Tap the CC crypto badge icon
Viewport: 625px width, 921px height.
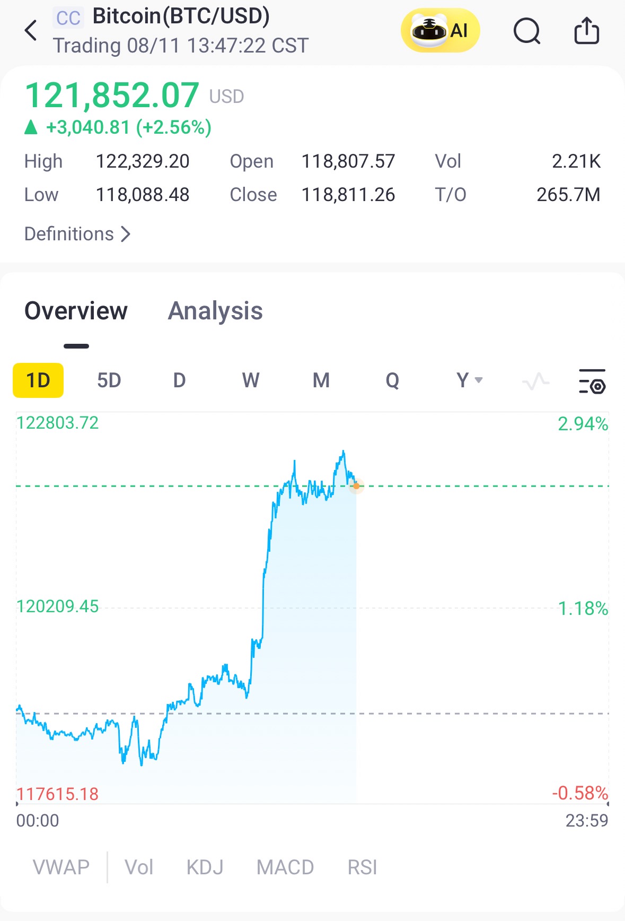tap(68, 18)
